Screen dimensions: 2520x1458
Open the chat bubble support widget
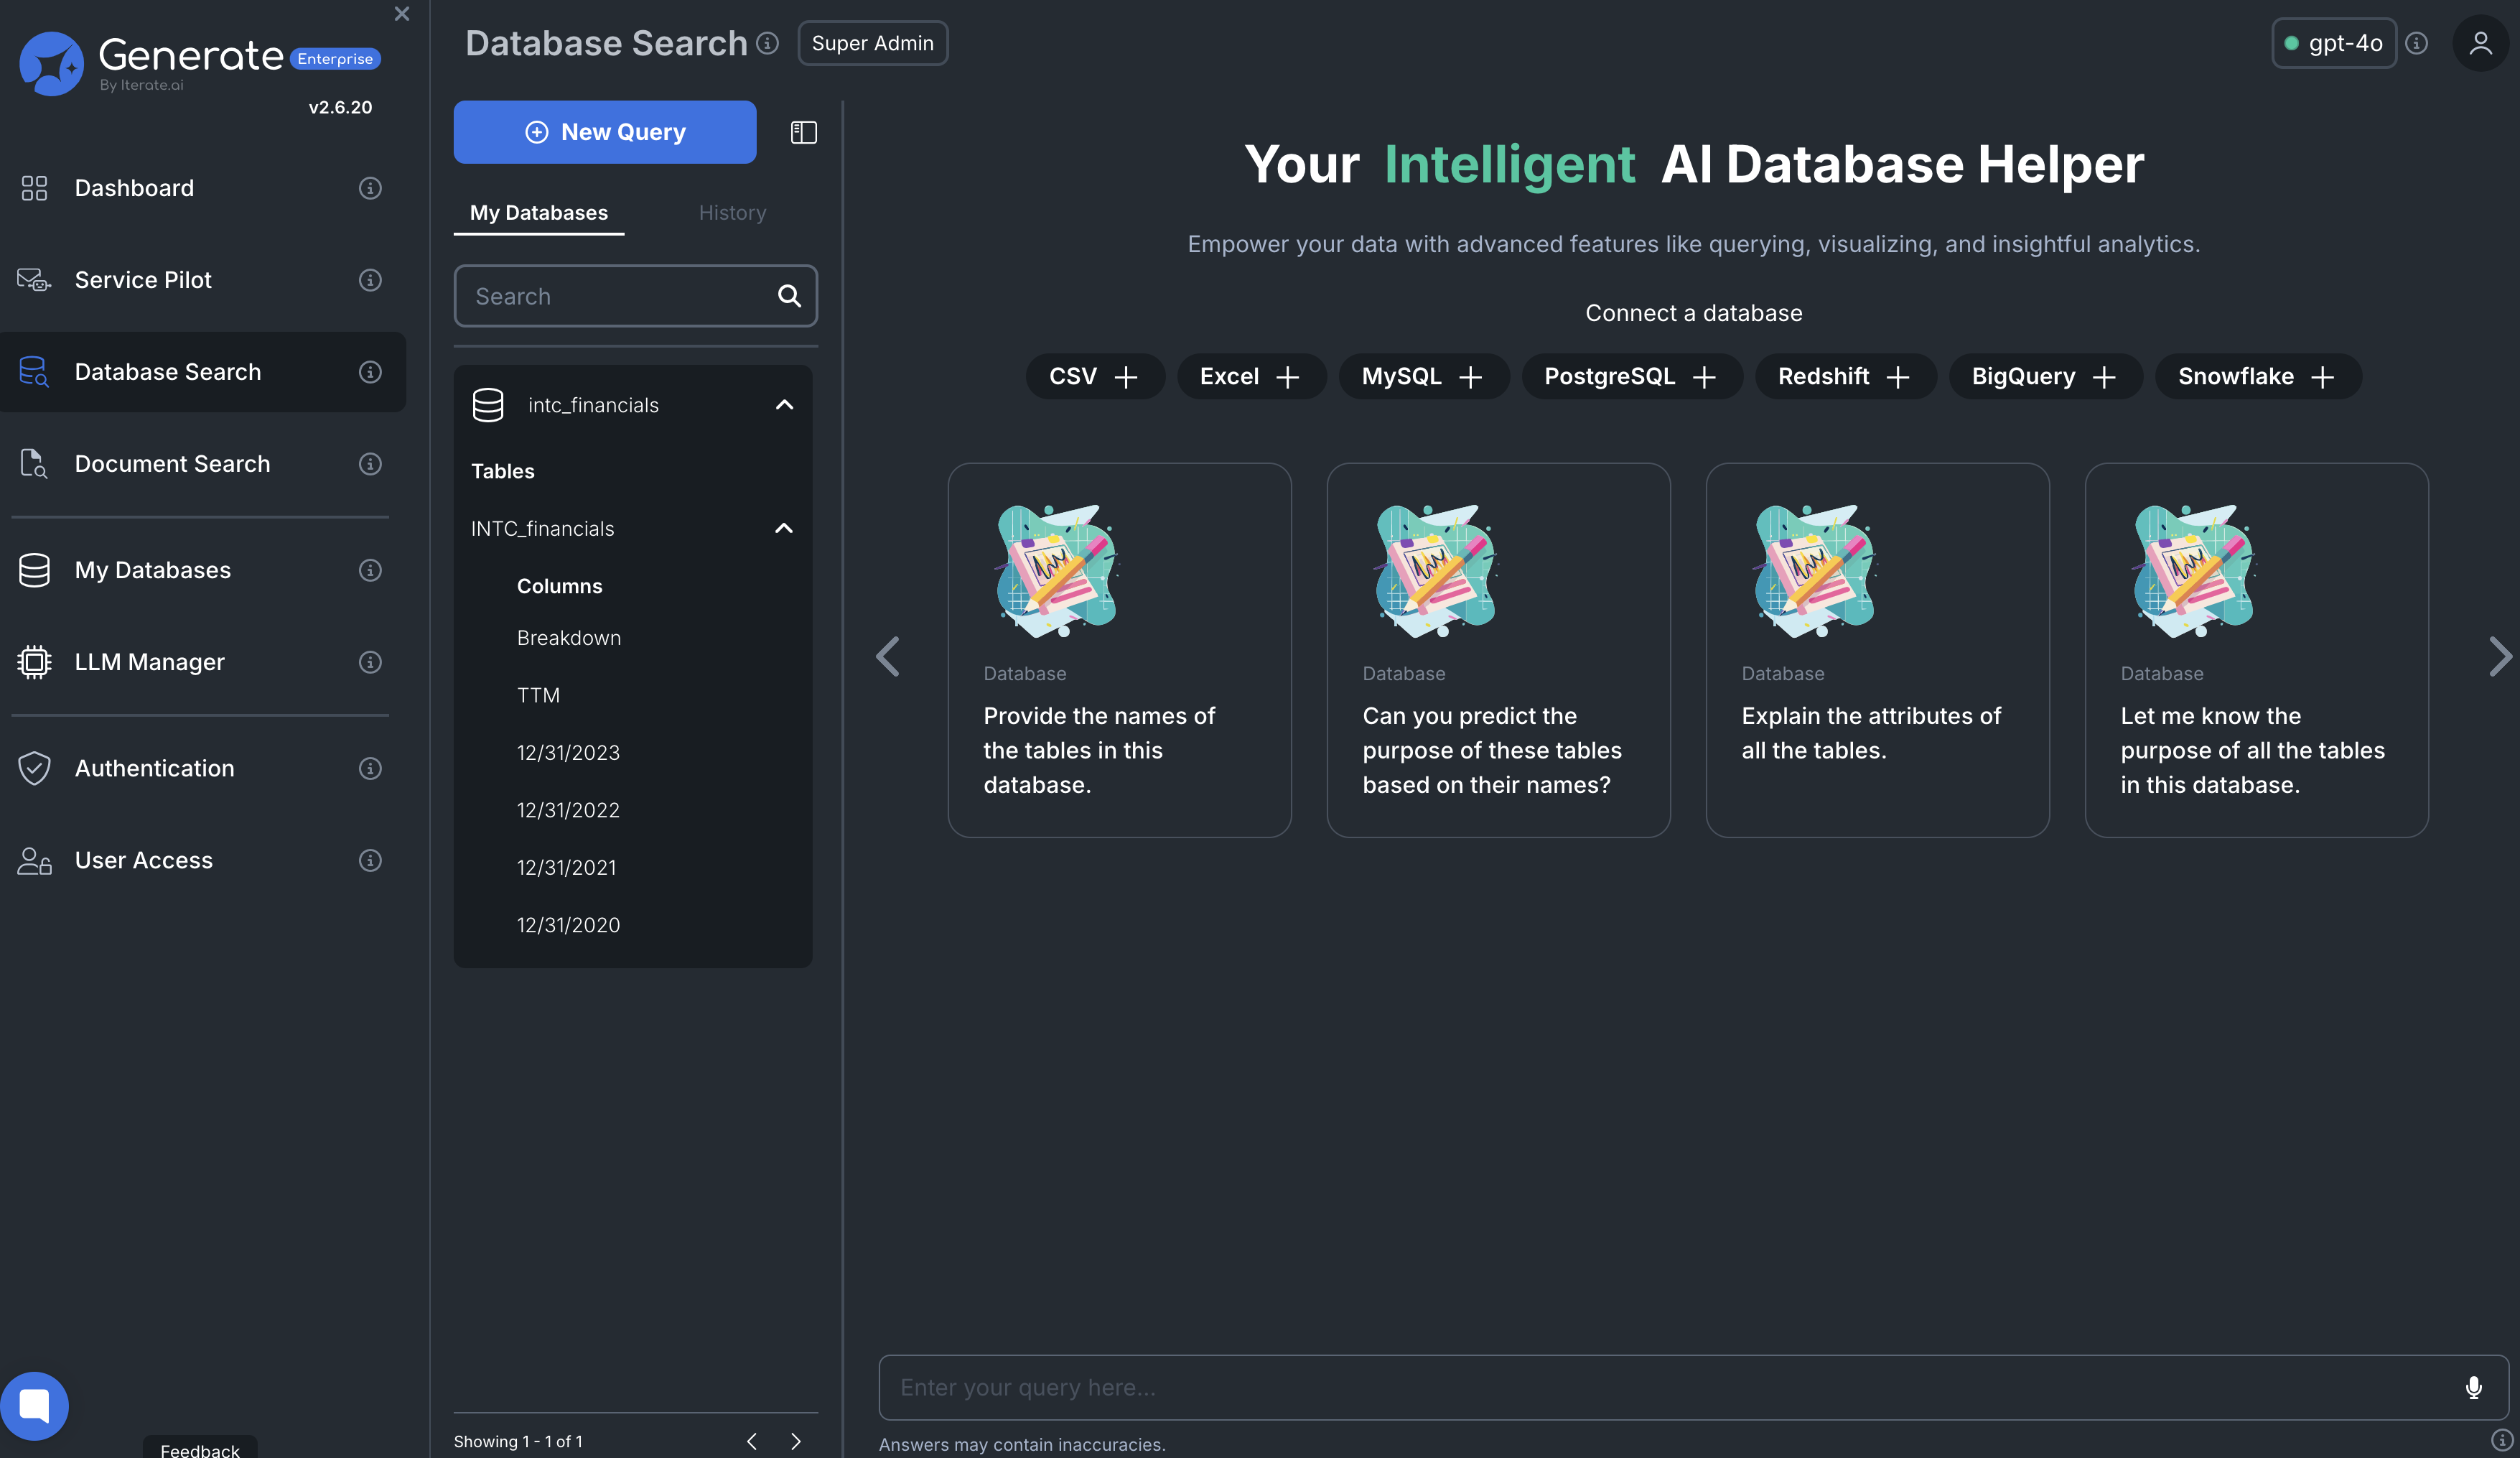(x=34, y=1406)
